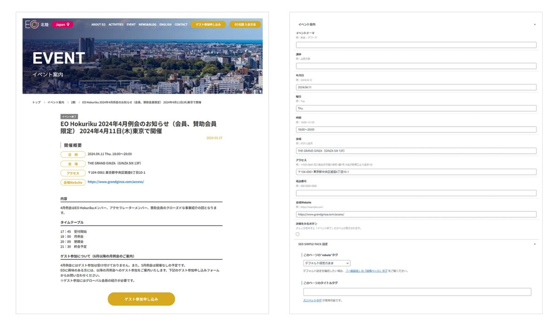Viewport: 558px width, 334px height.
Task: Switch to ENGLISH in the navigation
Action: tap(166, 25)
